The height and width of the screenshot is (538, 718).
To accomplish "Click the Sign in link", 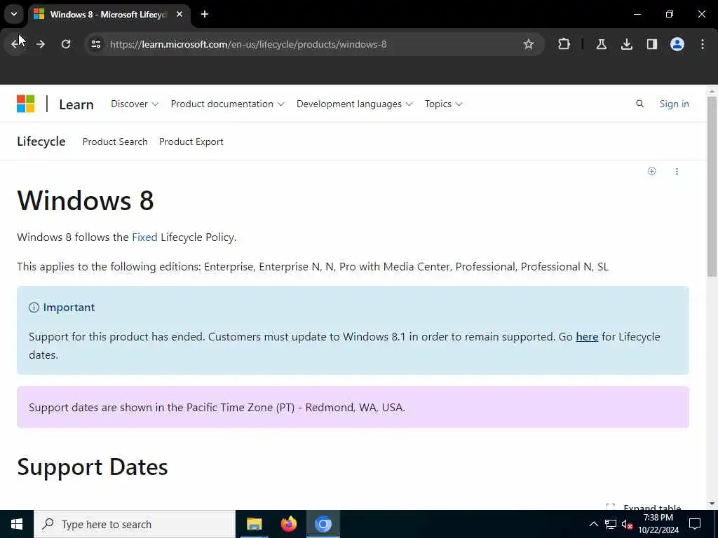I will pos(674,104).
